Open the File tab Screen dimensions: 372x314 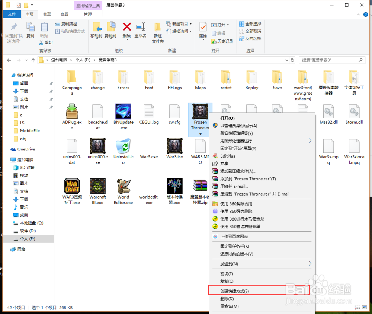click(12, 14)
